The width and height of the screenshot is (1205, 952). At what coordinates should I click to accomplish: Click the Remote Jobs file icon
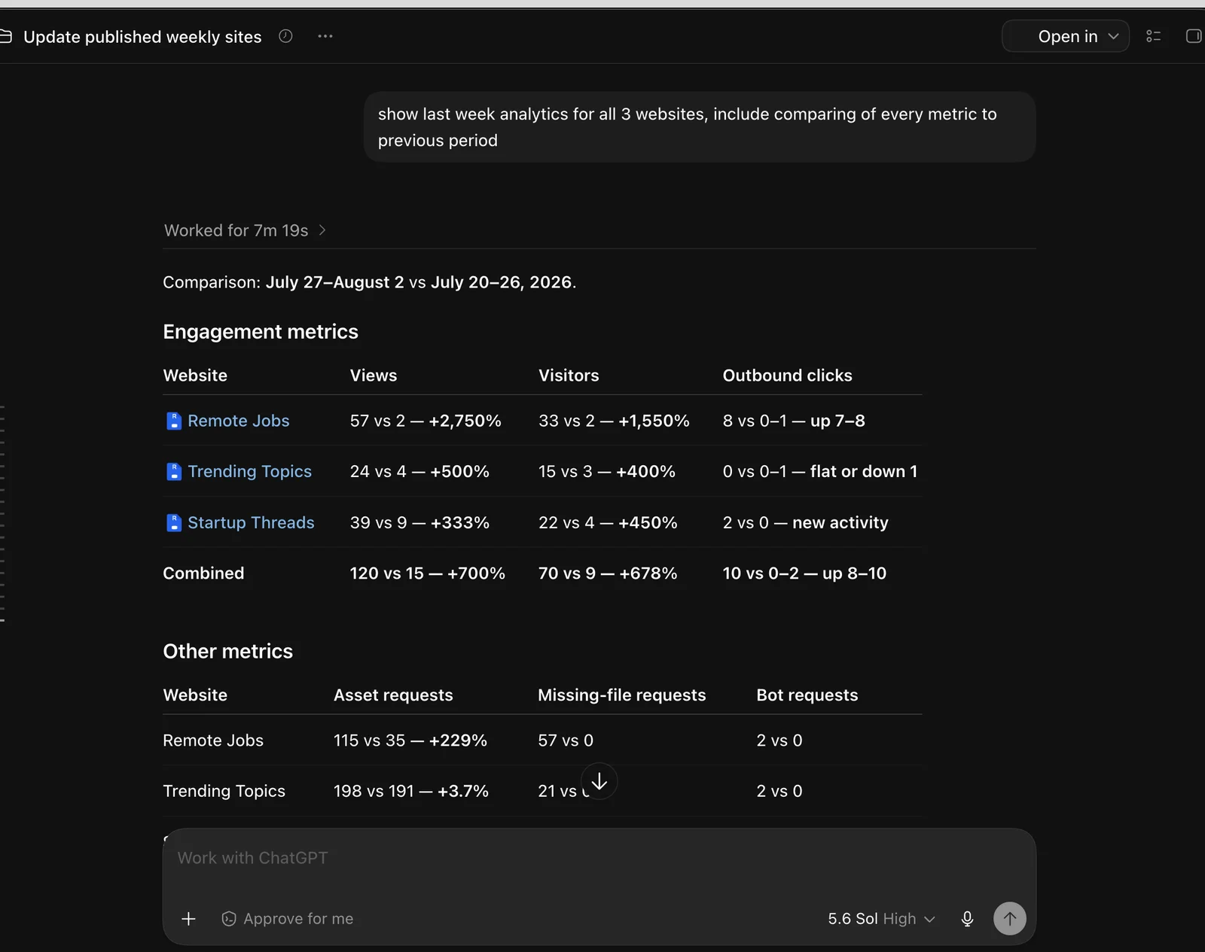[174, 421]
